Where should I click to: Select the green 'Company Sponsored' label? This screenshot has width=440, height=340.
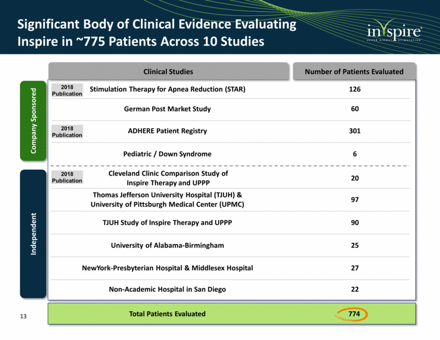pos(34,121)
